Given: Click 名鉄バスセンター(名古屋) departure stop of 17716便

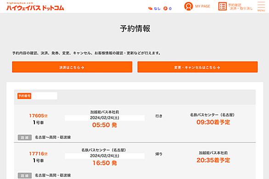Looking at the screenshot, I should (x=104, y=150).
